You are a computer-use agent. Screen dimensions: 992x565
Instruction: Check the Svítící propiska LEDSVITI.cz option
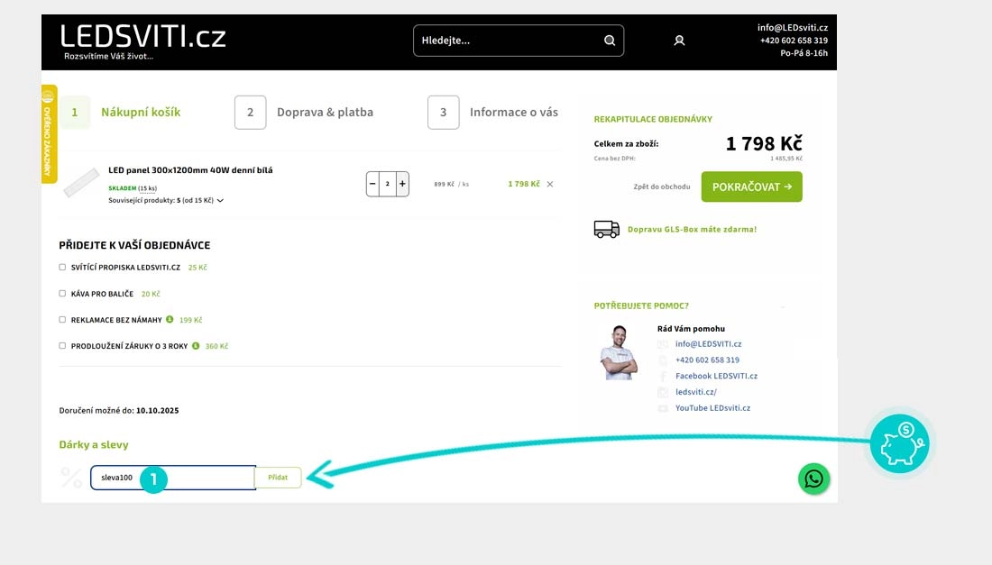(62, 268)
